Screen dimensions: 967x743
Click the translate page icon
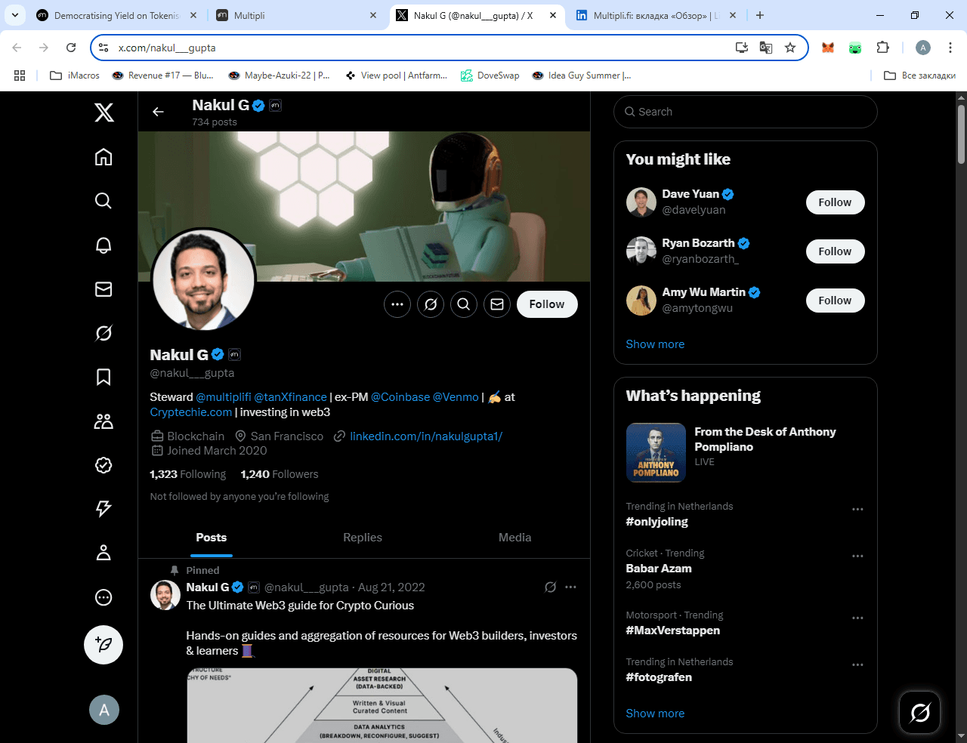766,48
